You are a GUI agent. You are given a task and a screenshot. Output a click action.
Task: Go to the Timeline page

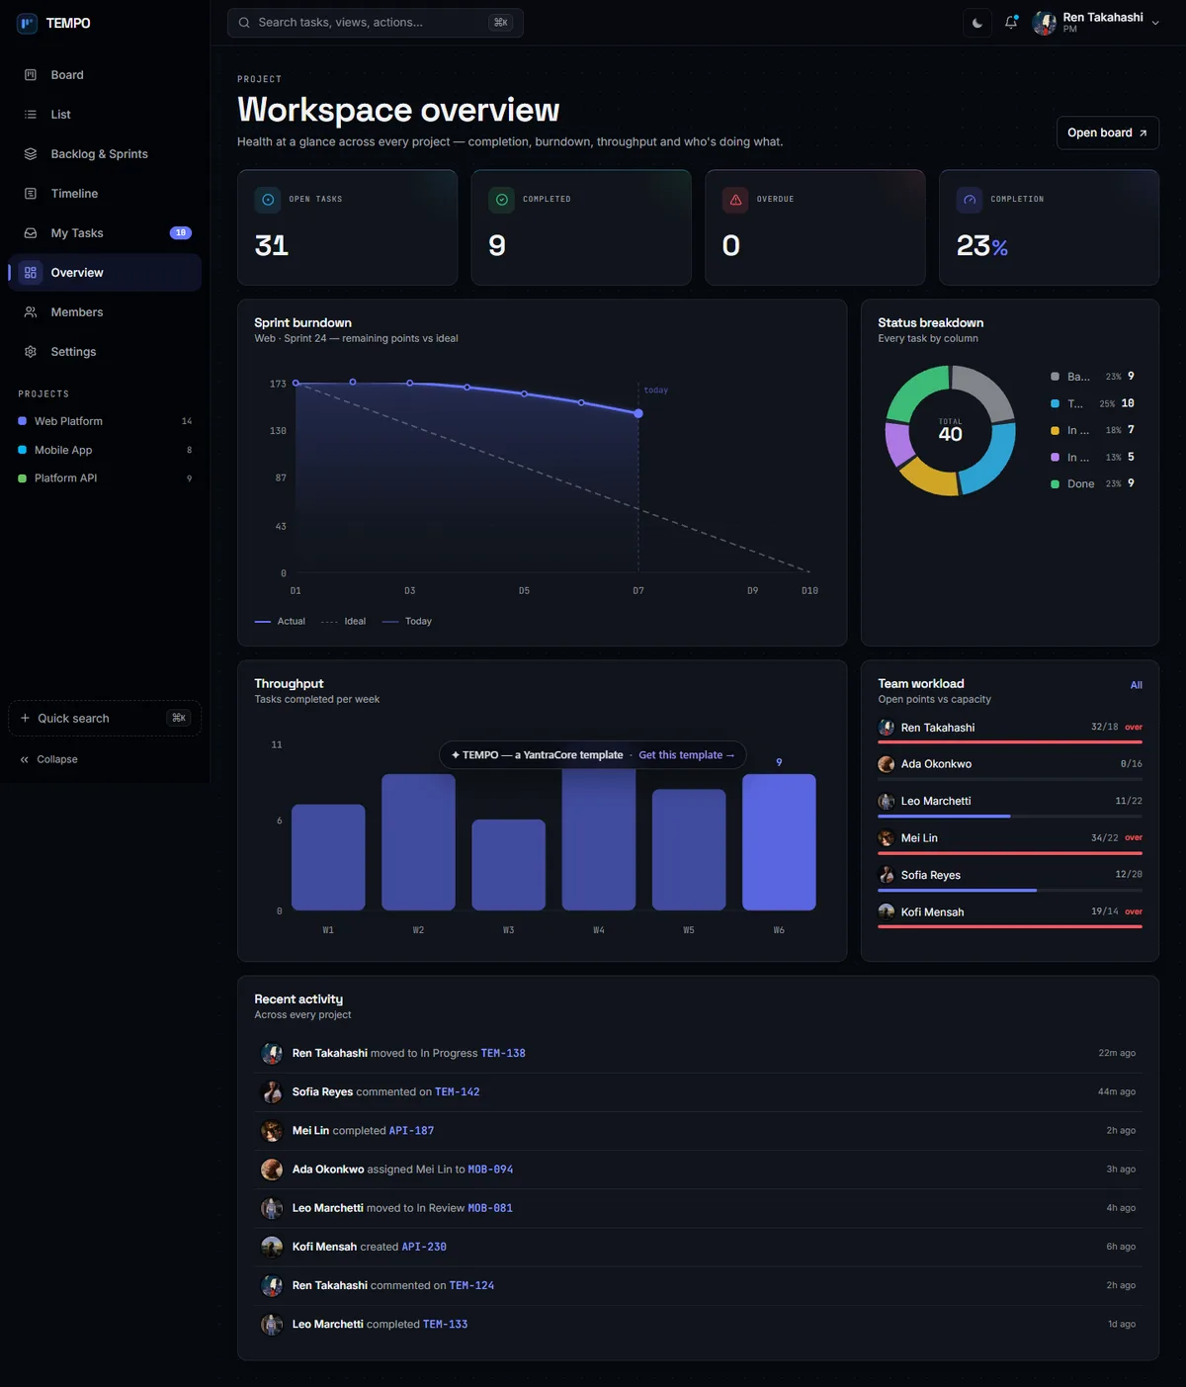tap(105, 194)
